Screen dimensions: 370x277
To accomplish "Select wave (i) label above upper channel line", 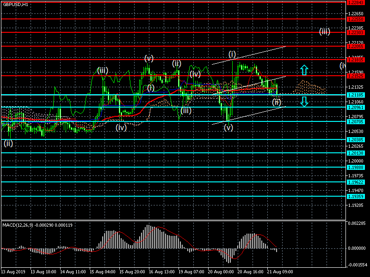I will (232, 54).
